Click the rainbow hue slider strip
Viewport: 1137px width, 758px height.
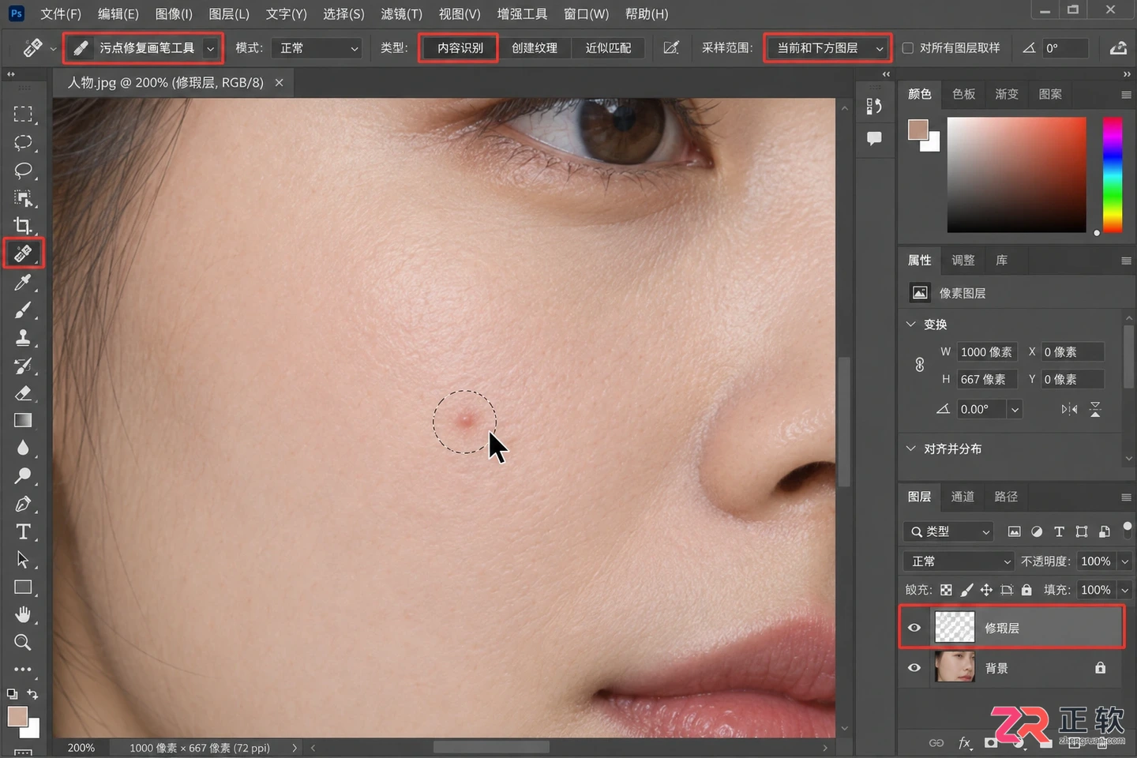coord(1113,174)
